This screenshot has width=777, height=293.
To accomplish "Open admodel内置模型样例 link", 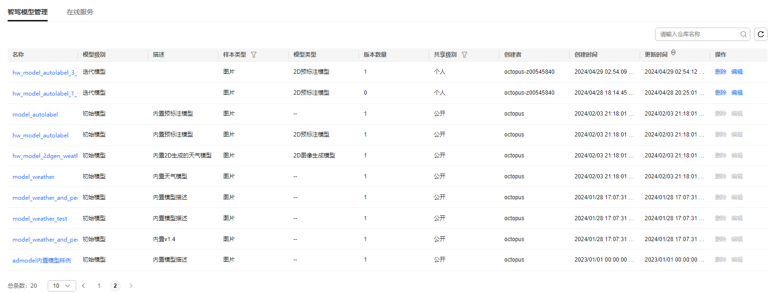I will pyautogui.click(x=41, y=261).
